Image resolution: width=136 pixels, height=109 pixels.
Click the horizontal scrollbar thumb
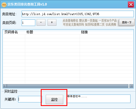[x=68, y=86]
